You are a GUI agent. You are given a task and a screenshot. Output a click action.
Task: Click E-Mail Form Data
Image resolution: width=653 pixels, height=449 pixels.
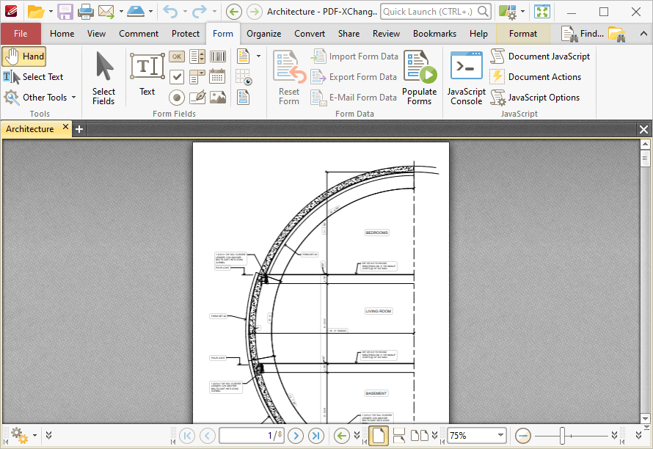coord(354,98)
